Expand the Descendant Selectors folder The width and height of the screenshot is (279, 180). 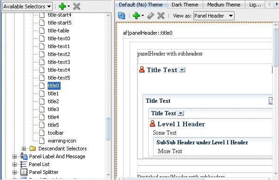tap(24, 149)
